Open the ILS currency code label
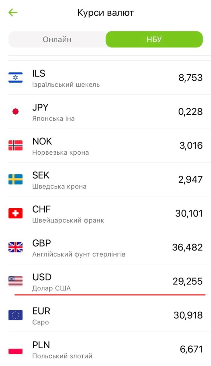 pyautogui.click(x=39, y=74)
